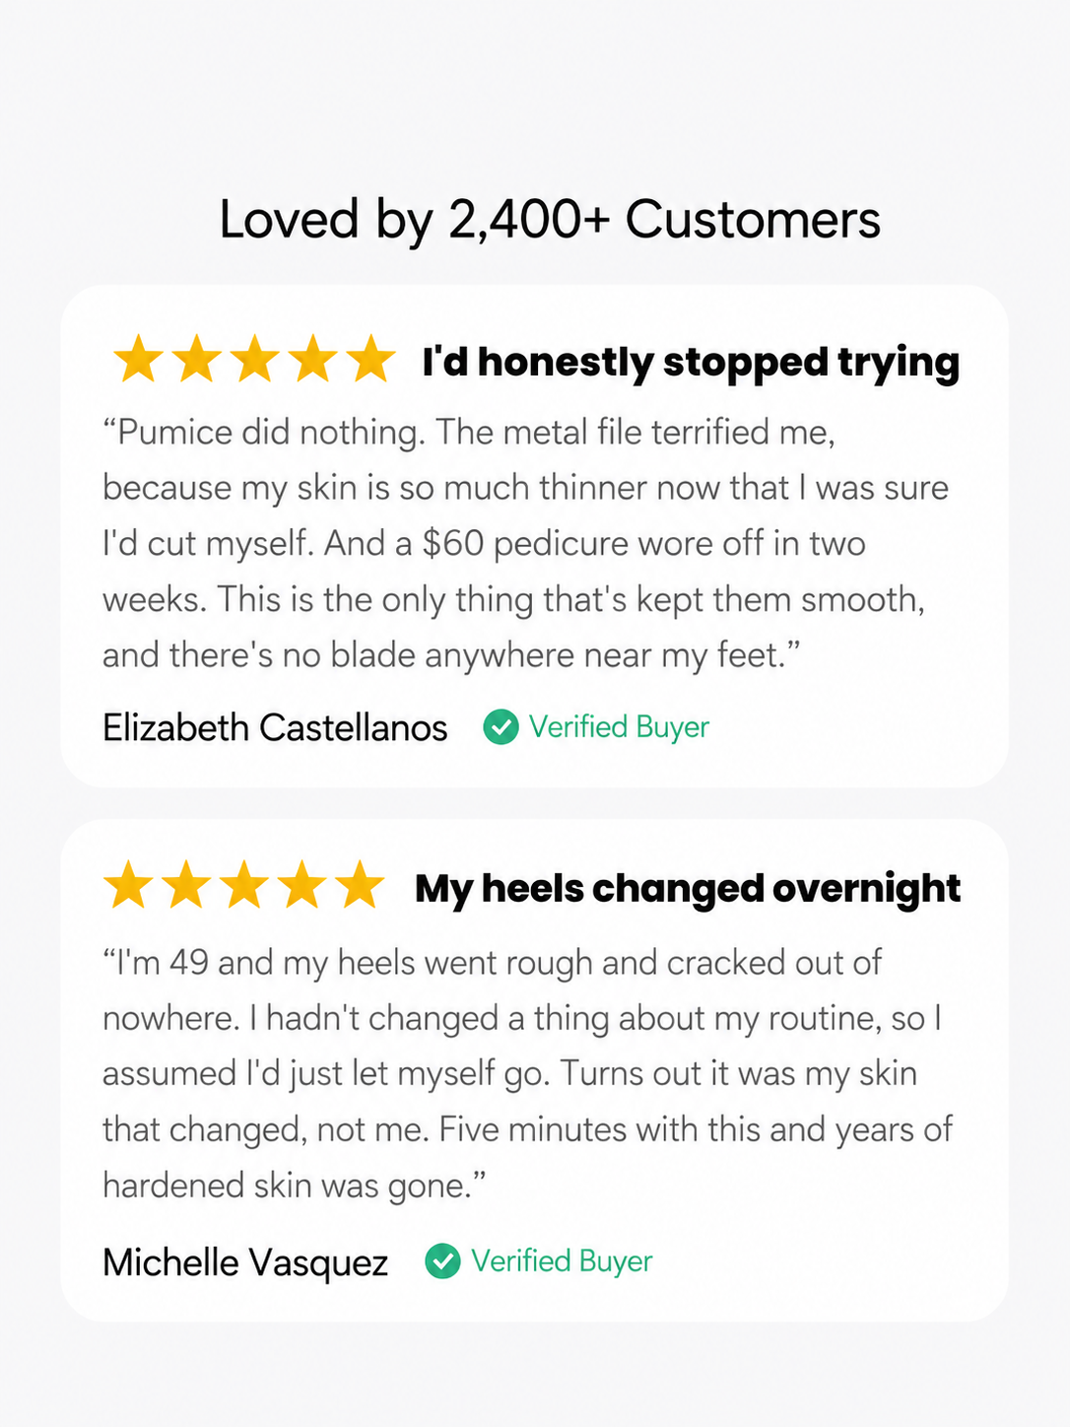
Task: Click the "Pumice did nothing" review text
Action: [x=526, y=544]
